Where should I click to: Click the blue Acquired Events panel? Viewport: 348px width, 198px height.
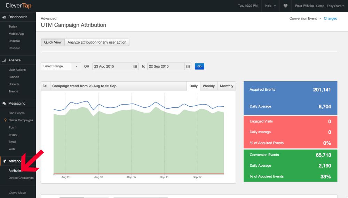pyautogui.click(x=290, y=98)
